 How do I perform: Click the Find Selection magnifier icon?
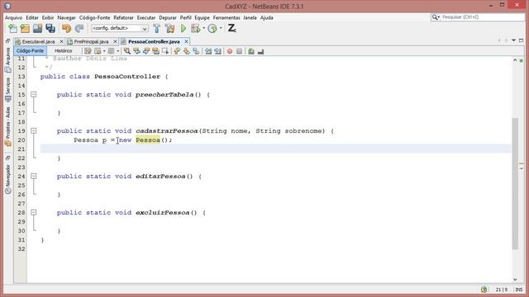[x=126, y=51]
